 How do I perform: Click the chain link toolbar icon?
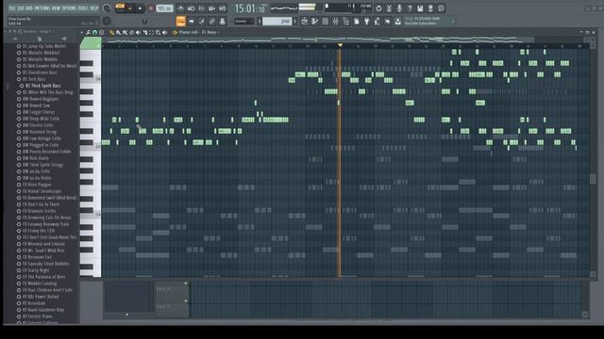point(211,21)
